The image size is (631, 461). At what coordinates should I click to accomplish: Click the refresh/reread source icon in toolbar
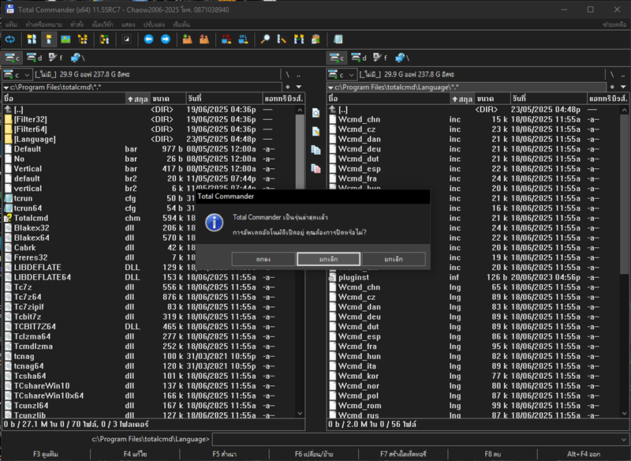tap(10, 39)
